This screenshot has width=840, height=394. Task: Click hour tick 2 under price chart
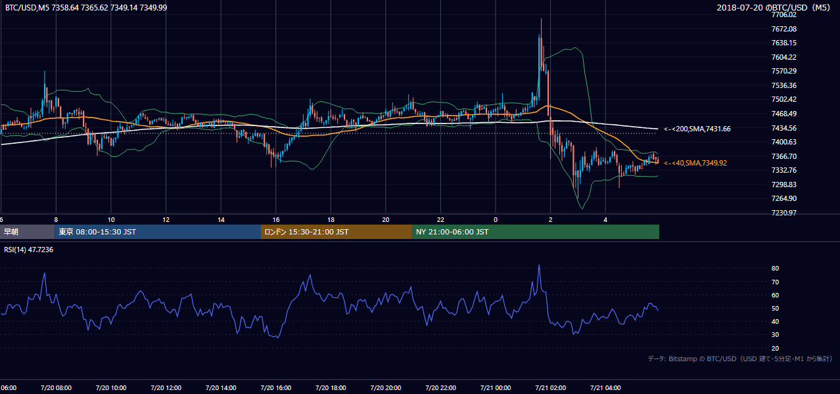(x=551, y=220)
